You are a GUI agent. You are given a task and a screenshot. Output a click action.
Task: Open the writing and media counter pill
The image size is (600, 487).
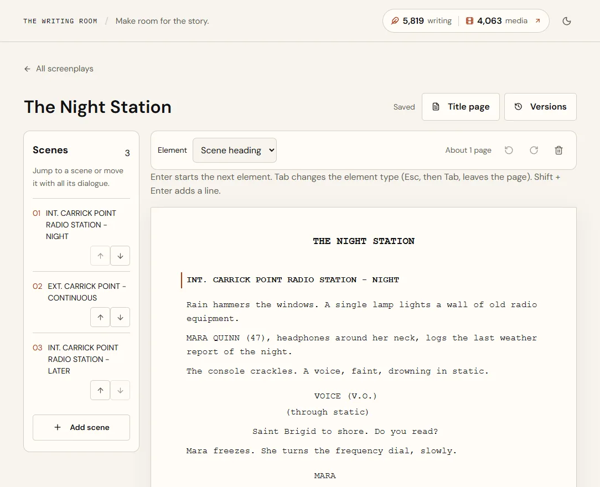coord(465,20)
